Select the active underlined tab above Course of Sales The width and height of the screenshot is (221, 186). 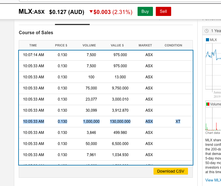pos(72,24)
